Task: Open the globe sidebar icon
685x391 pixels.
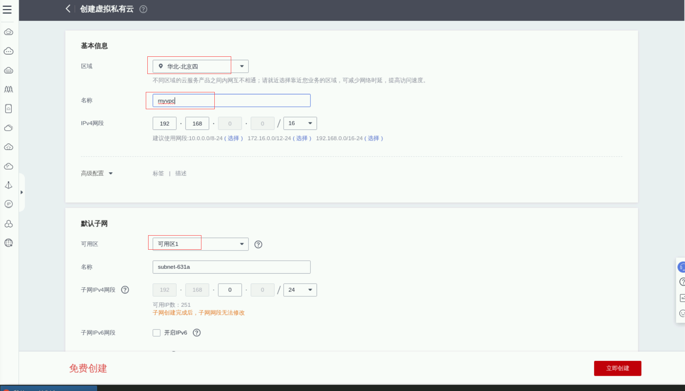Action: (9, 243)
